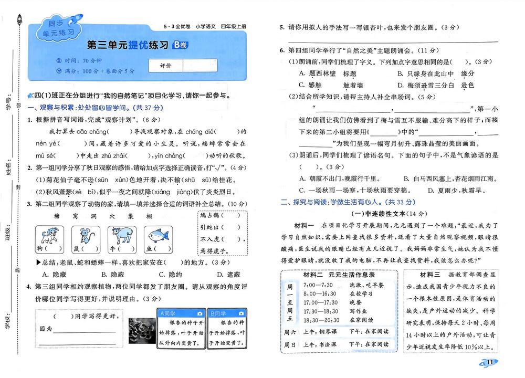Click option D. 夏雨少,秋霜早

(457, 191)
